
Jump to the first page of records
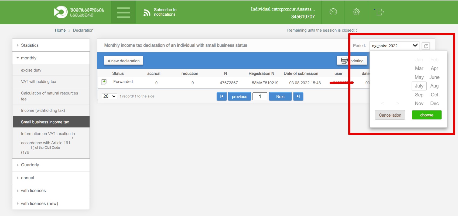[221, 96]
